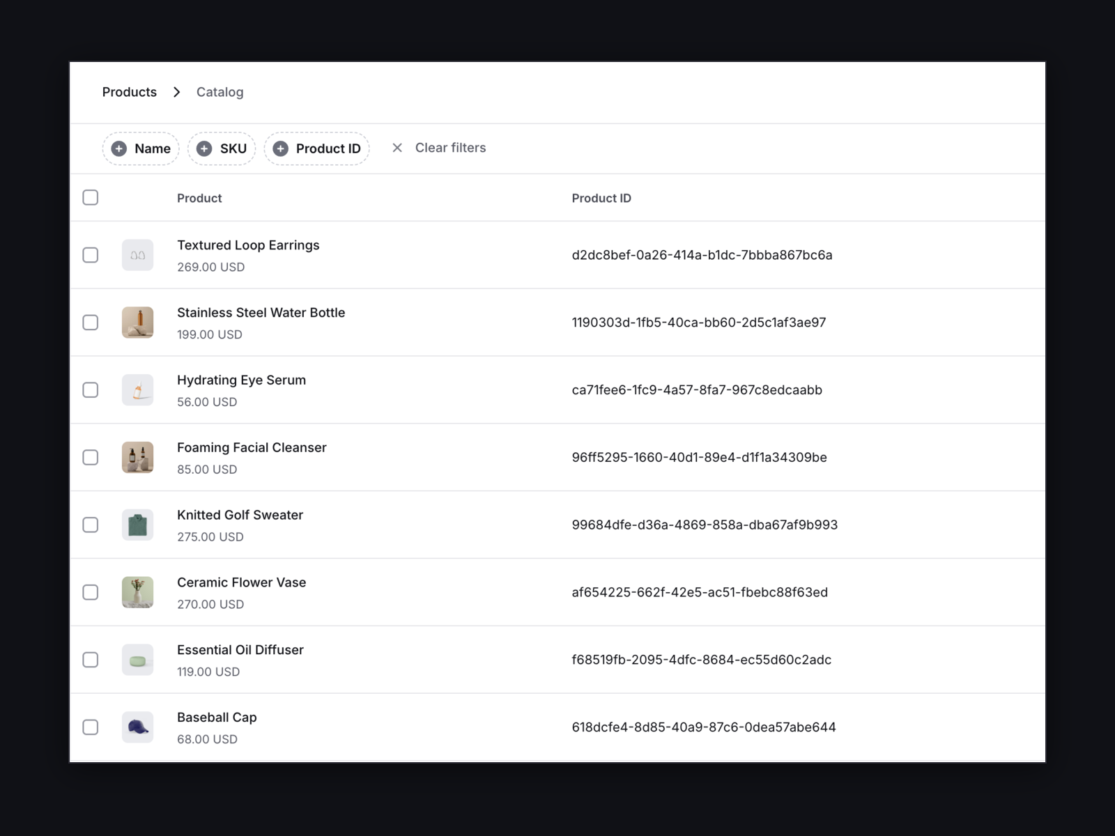Open the Baseball Cap thumbnail
This screenshot has height=836, width=1115.
click(x=137, y=727)
